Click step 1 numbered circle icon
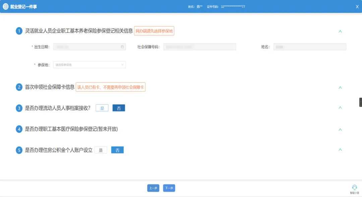The height and width of the screenshot is (197, 362). pos(19,31)
